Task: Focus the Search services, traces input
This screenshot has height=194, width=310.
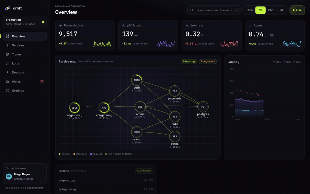Action: coord(214,10)
